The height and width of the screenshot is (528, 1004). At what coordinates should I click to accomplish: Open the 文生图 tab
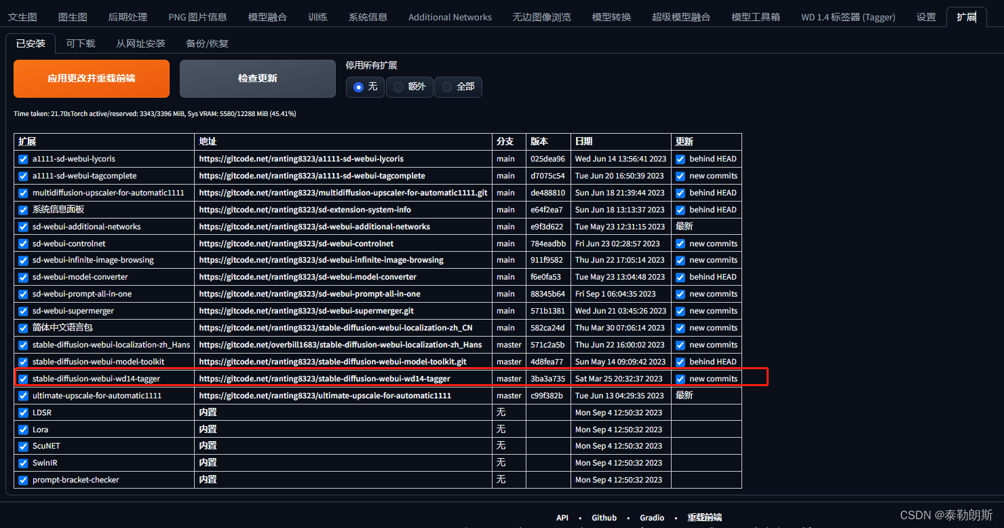(22, 17)
